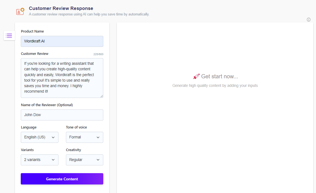Image resolution: width=316 pixels, height=193 pixels.
Task: Focus the reviewer name field showing John Dow
Action: [x=62, y=115]
